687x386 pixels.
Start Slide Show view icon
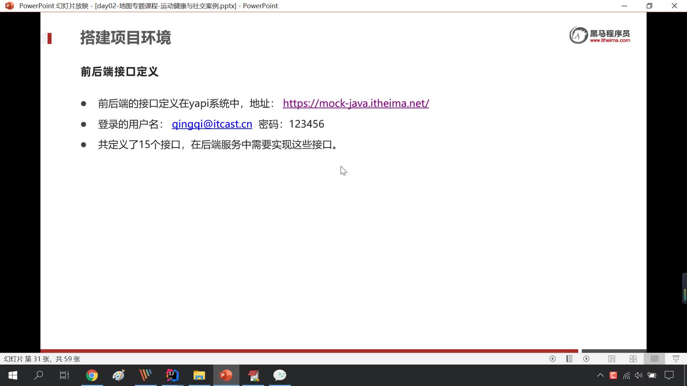tap(676, 358)
